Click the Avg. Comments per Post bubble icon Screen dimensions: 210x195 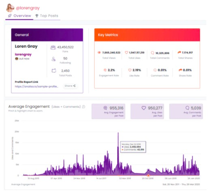click(187, 108)
